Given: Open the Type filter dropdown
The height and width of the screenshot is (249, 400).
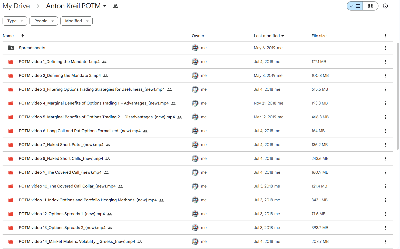Looking at the screenshot, I should [x=15, y=21].
